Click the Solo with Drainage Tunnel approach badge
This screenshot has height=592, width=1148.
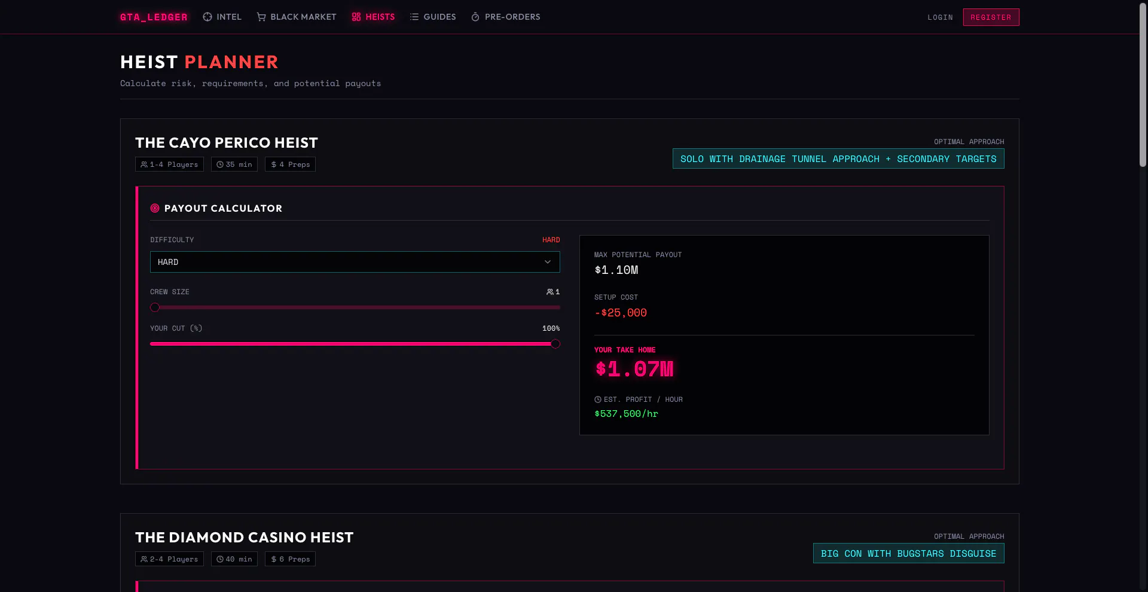point(838,158)
